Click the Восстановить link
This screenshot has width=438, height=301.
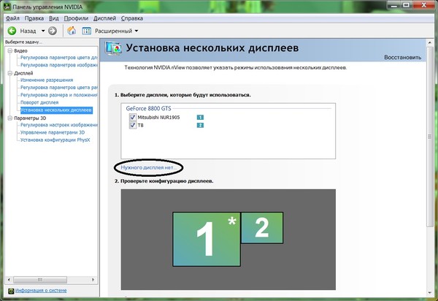coord(402,57)
